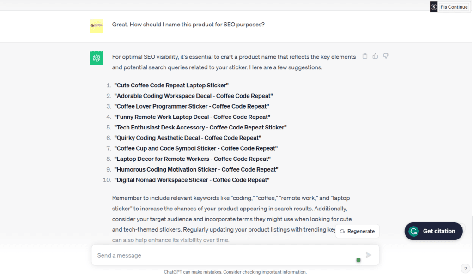Regenerate the ChatGPT response
This screenshot has width=473, height=276.
point(357,231)
